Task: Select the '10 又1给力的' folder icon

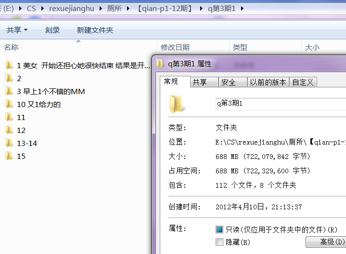Action: (x=9, y=104)
